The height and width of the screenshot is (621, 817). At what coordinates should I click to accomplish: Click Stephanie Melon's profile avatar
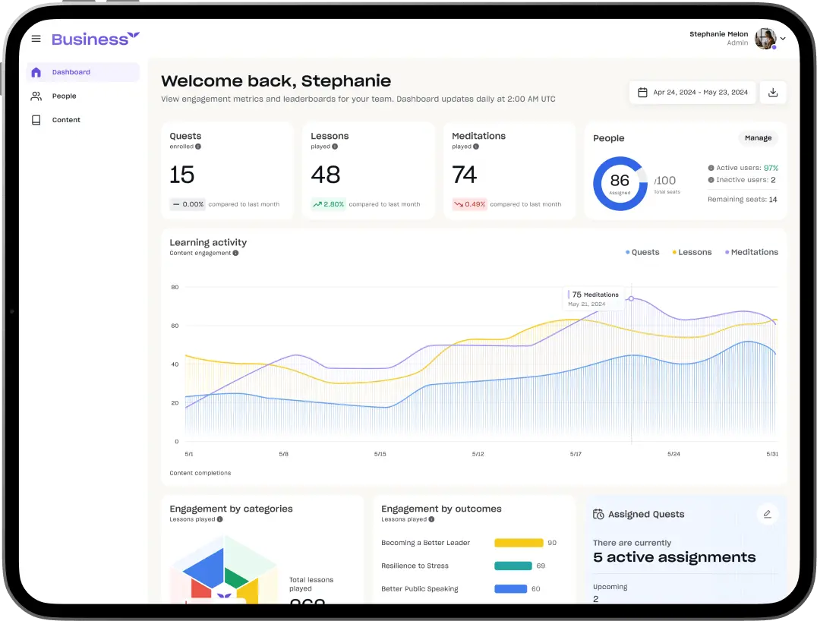pyautogui.click(x=765, y=39)
